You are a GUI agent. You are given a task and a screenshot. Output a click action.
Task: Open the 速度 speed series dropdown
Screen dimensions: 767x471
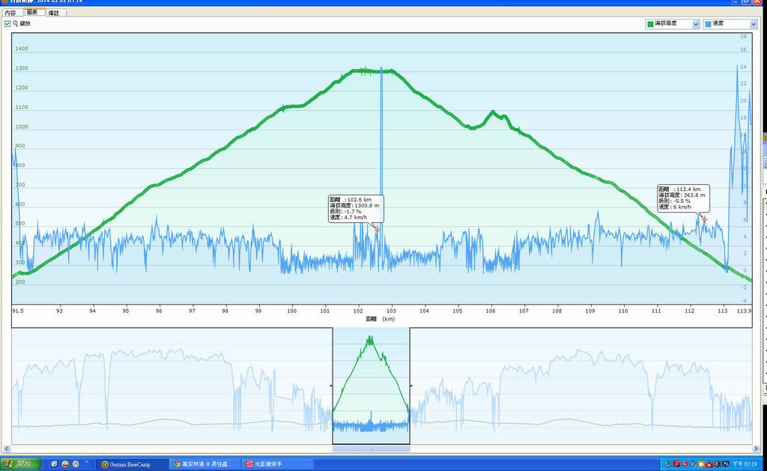coord(730,23)
